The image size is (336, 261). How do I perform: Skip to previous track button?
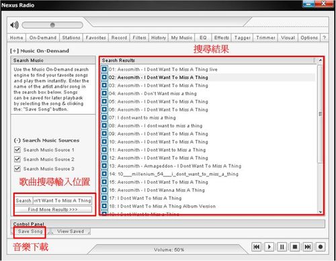(x=257, y=247)
